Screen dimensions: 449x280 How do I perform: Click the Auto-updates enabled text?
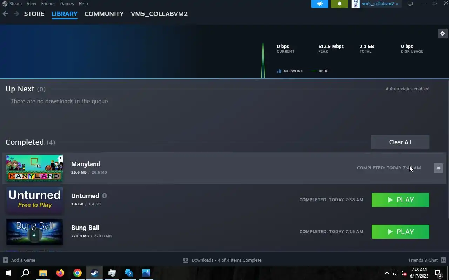click(407, 89)
